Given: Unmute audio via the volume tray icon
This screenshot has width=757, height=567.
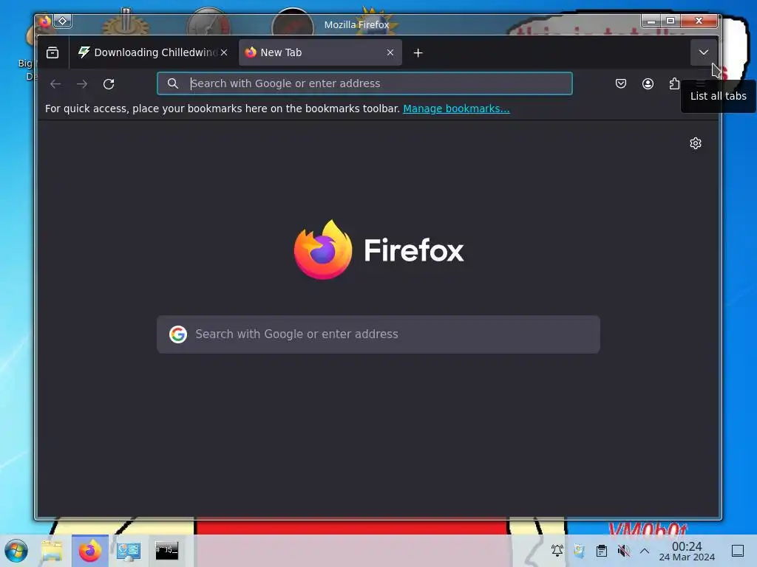Looking at the screenshot, I should pyautogui.click(x=624, y=551).
